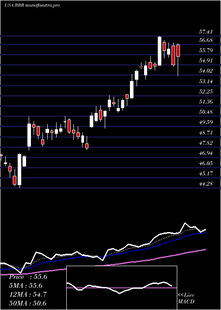This screenshot has height=310, width=221.
Task: Click the tallest white candle near 57.41
Action: [160, 51]
